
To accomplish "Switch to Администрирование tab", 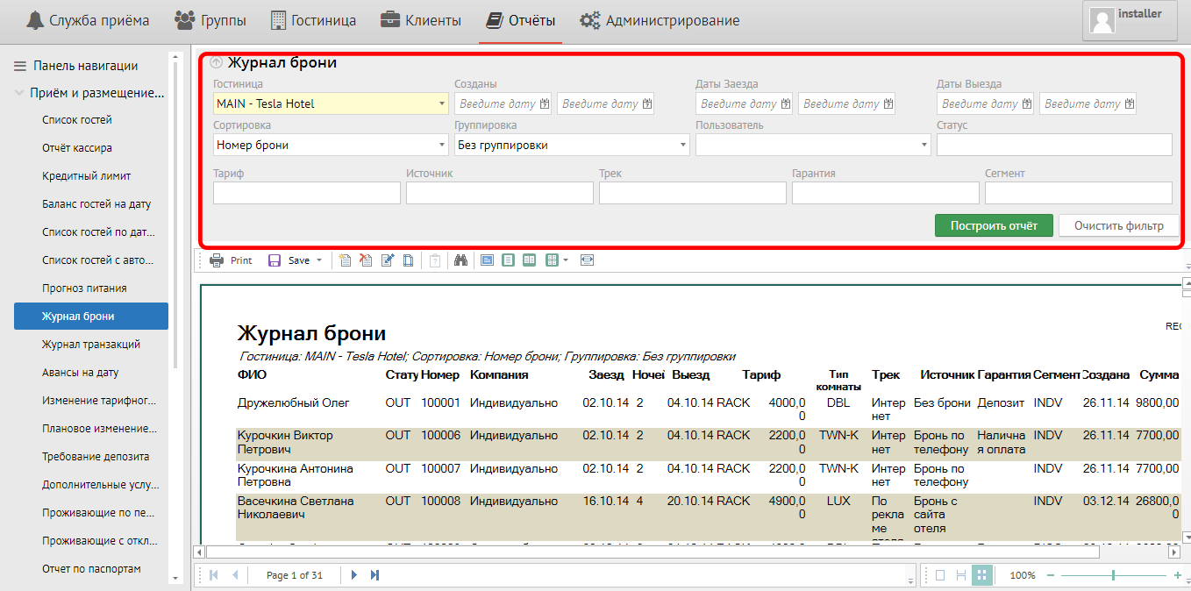I will click(660, 20).
